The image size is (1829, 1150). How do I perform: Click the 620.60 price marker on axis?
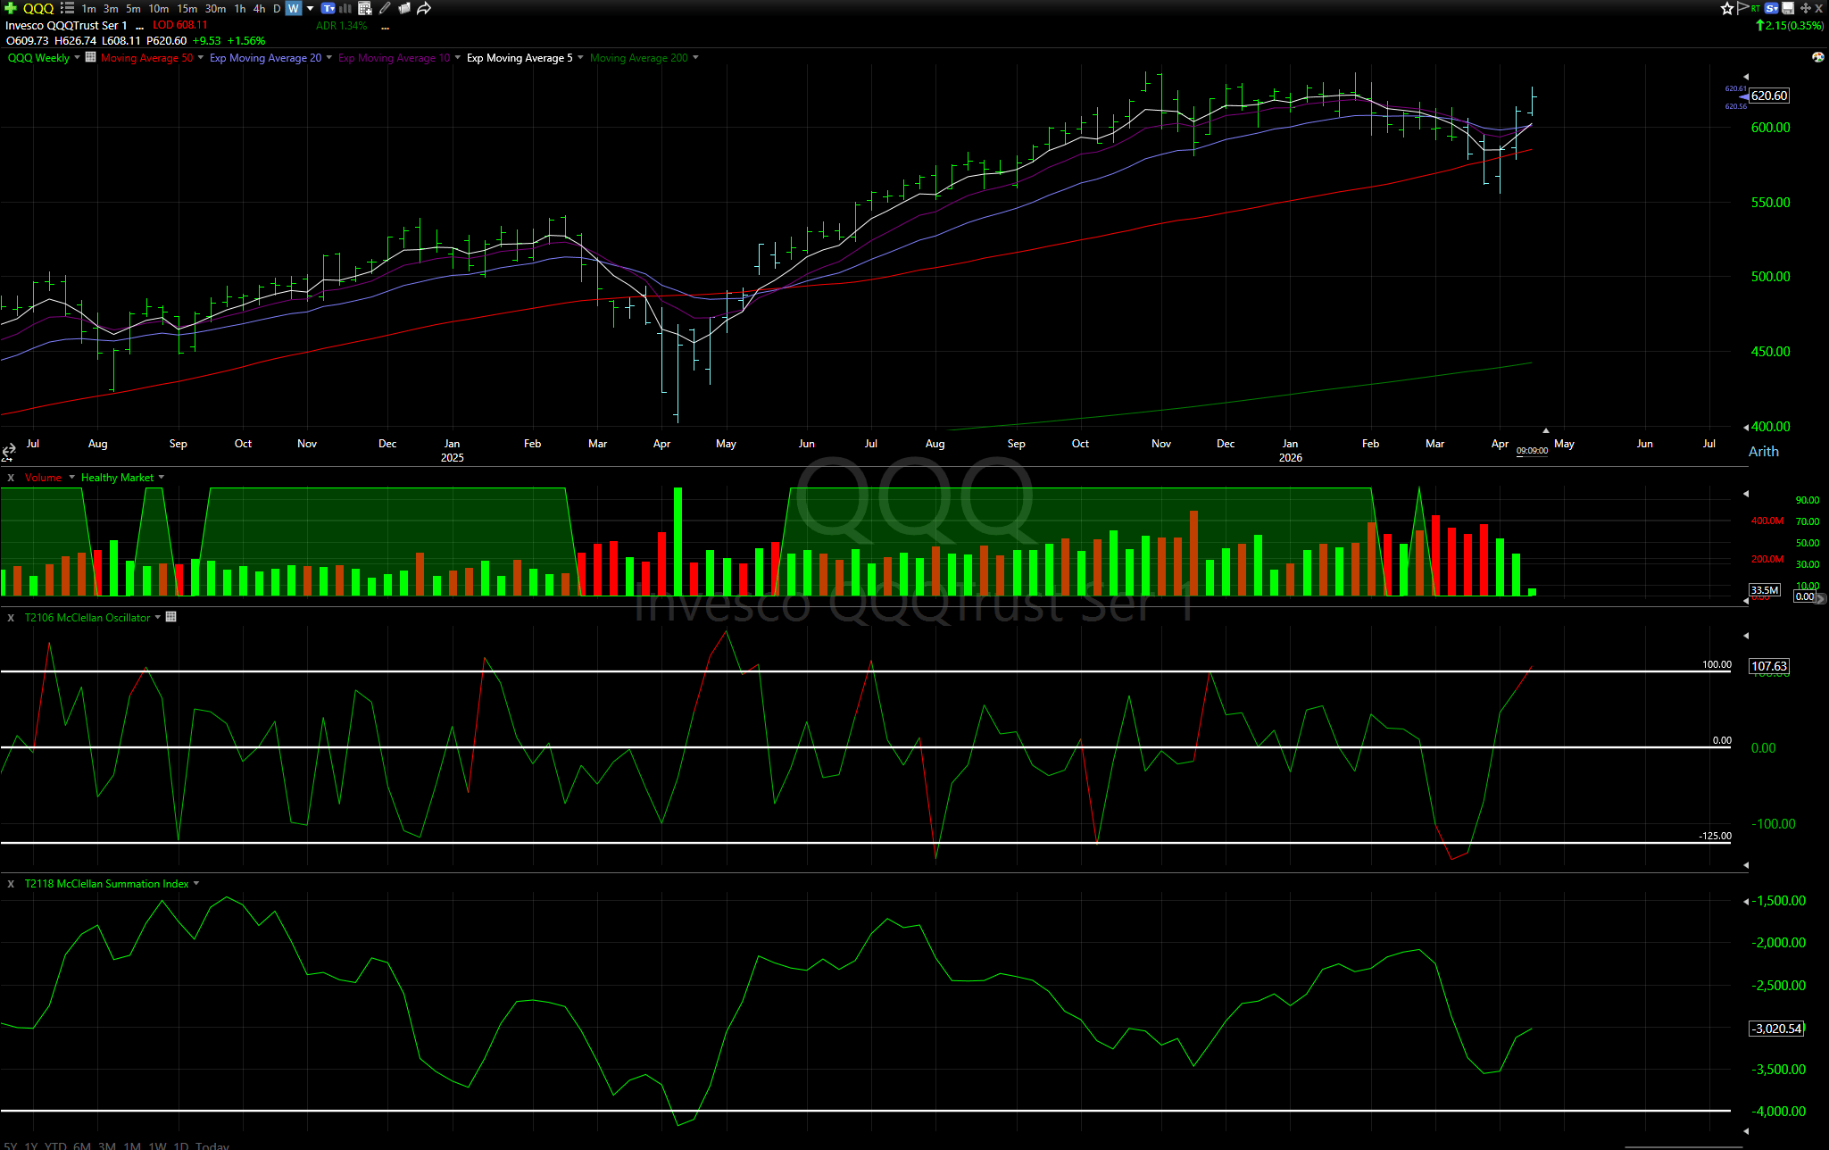tap(1768, 96)
